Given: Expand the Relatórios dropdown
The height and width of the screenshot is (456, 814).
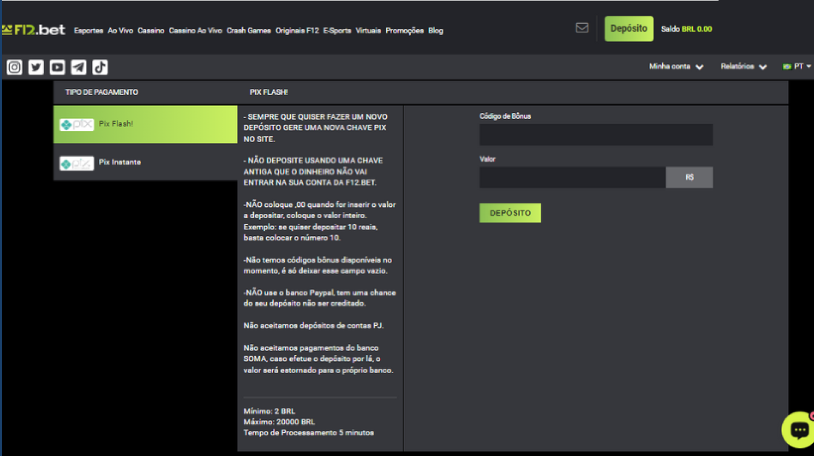Looking at the screenshot, I should pos(743,66).
